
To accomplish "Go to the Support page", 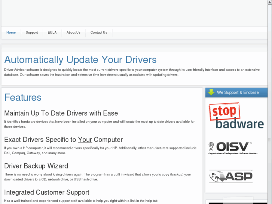I will pyautogui.click(x=32, y=33).
